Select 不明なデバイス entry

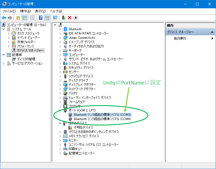point(83,127)
